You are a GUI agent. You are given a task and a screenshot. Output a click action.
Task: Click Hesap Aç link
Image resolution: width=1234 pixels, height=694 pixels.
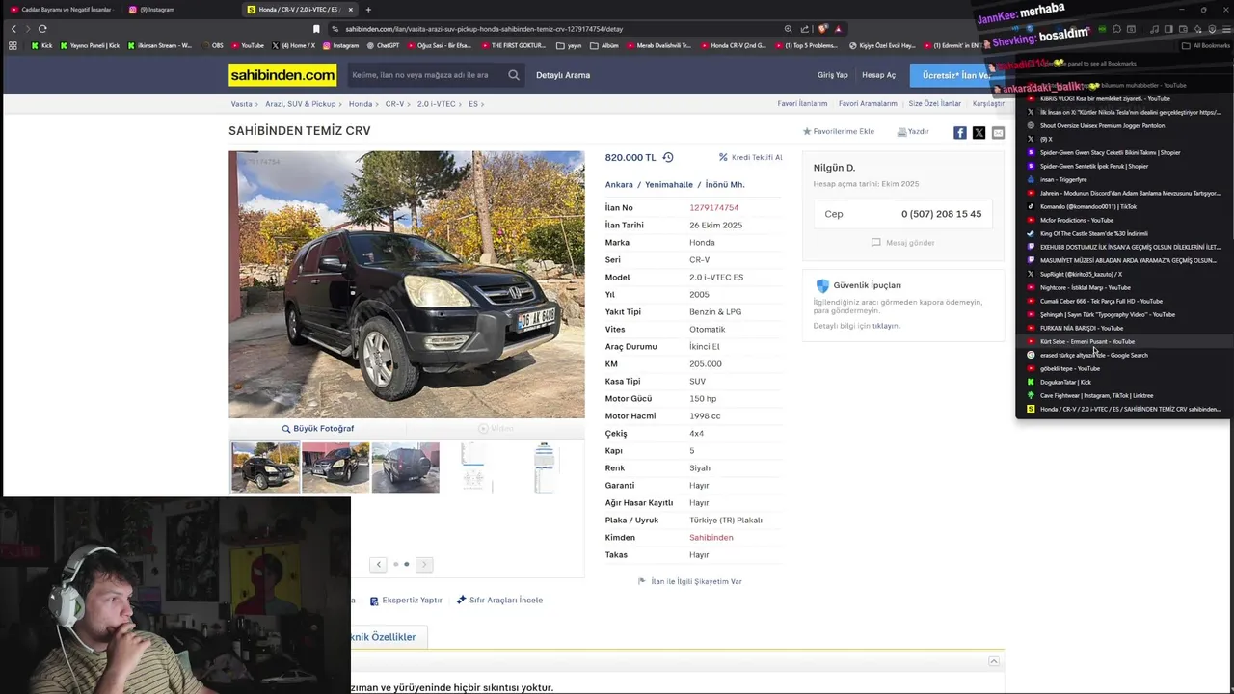(x=878, y=75)
